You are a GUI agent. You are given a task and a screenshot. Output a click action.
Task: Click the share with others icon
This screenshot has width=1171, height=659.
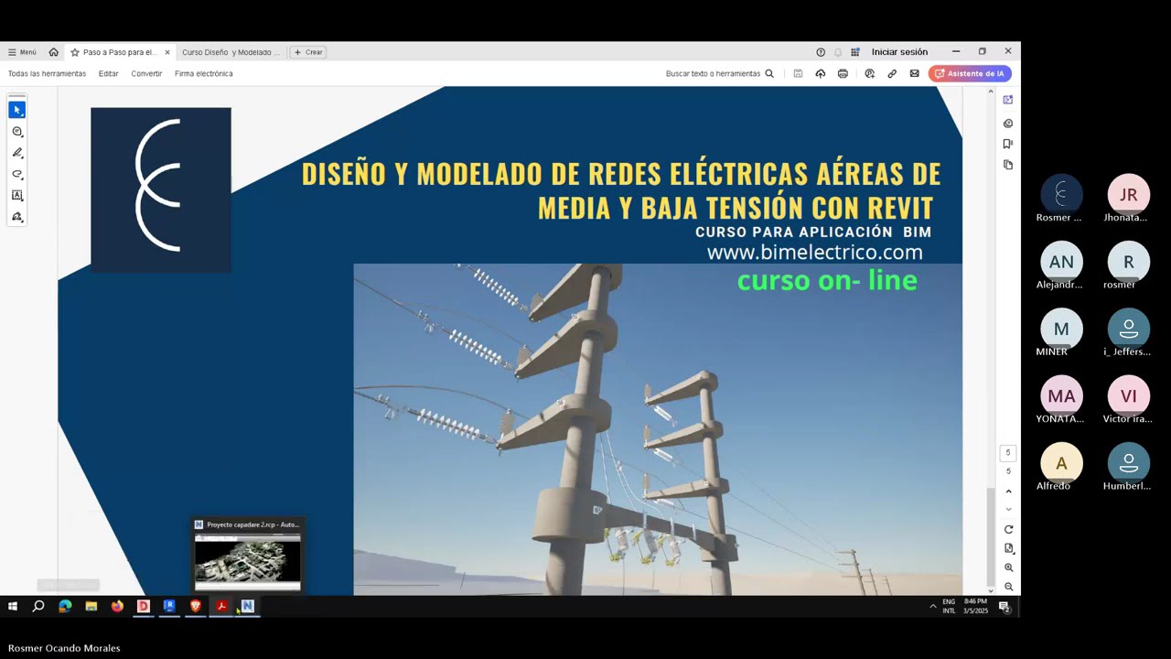tap(869, 73)
